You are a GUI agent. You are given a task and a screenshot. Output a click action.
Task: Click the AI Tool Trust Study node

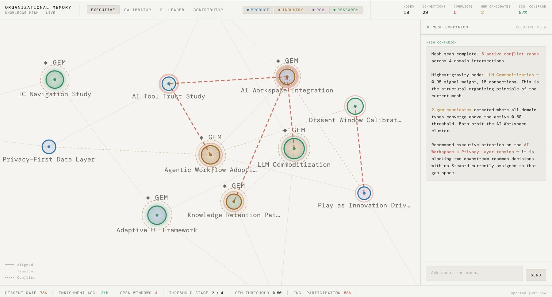pyautogui.click(x=169, y=83)
